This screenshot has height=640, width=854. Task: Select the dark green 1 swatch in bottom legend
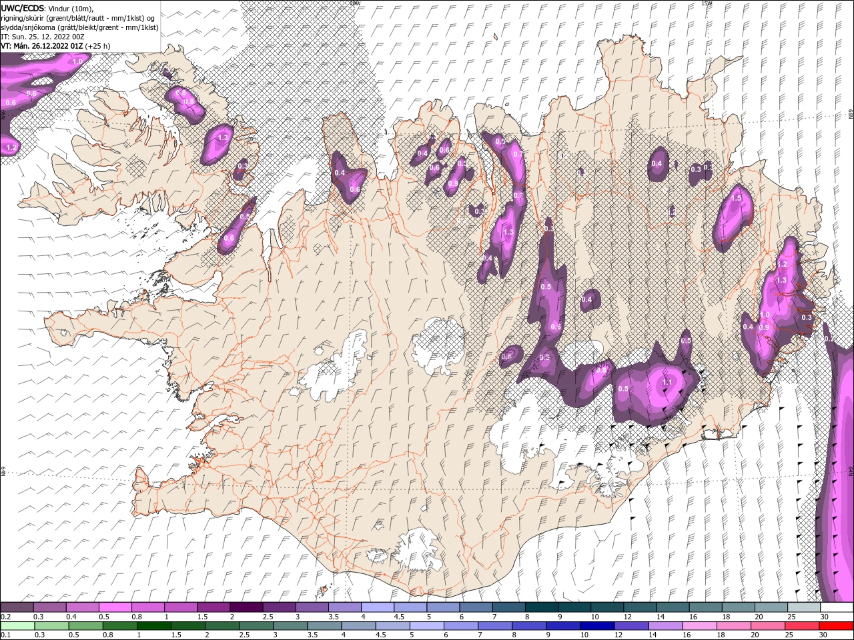pos(153,626)
